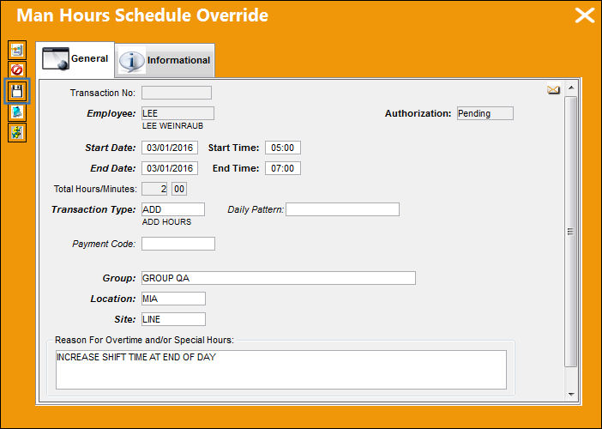Click the floppy disk save icon
The height and width of the screenshot is (429, 602).
17,91
